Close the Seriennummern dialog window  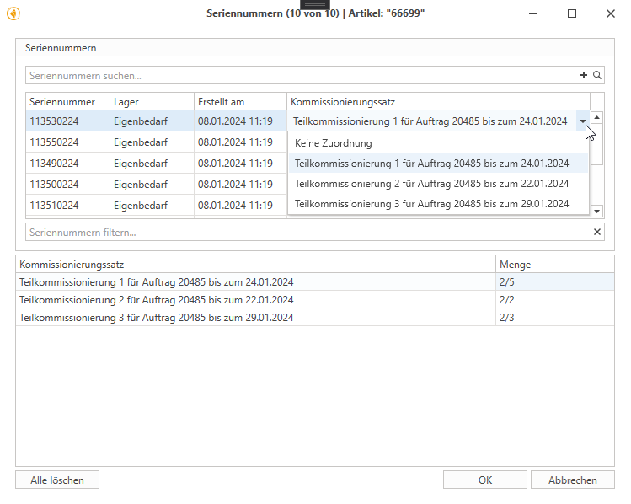point(609,13)
